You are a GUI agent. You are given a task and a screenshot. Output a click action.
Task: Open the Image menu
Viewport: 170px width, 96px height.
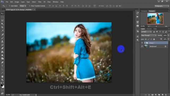click(x=17, y=2)
